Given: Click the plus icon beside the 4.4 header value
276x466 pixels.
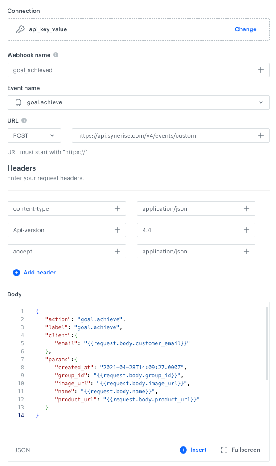Looking at the screenshot, I should coord(246,230).
